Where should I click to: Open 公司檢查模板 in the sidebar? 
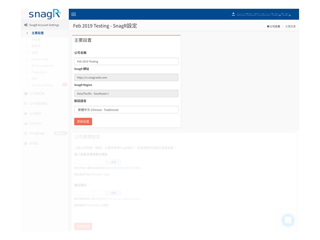coord(38,103)
